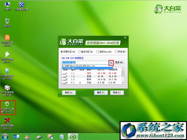Open the 回收站 recycle bin icon

(7, 23)
